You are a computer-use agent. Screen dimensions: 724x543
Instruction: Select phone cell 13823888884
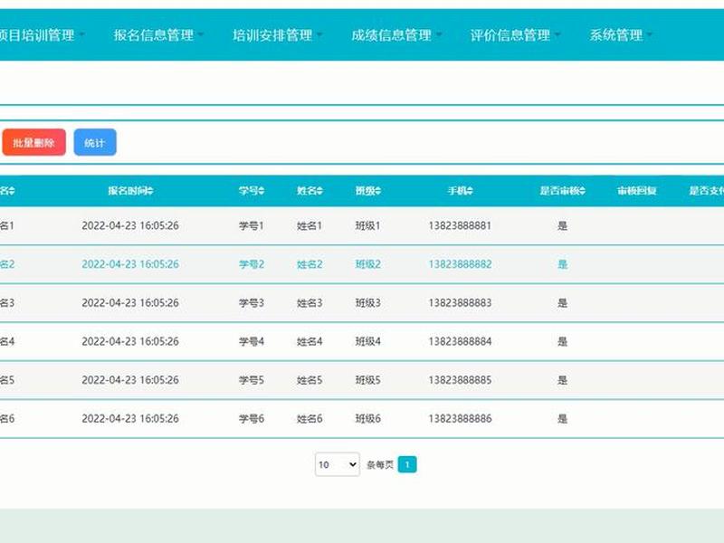(461, 342)
